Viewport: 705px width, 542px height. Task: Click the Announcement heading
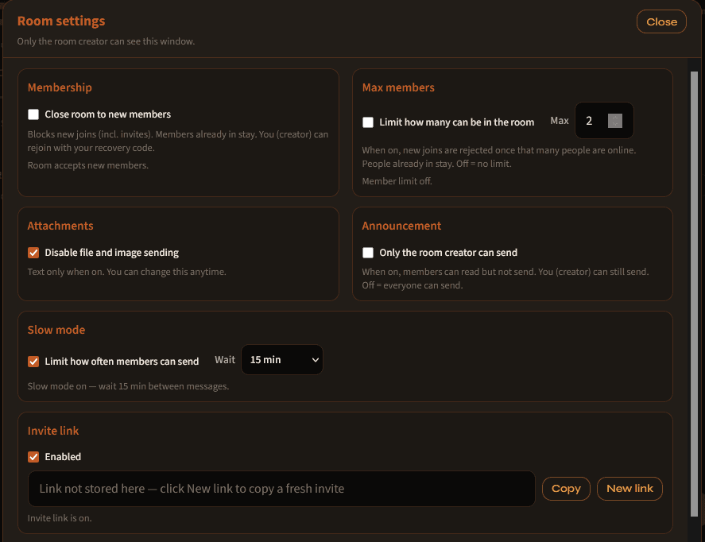(401, 226)
